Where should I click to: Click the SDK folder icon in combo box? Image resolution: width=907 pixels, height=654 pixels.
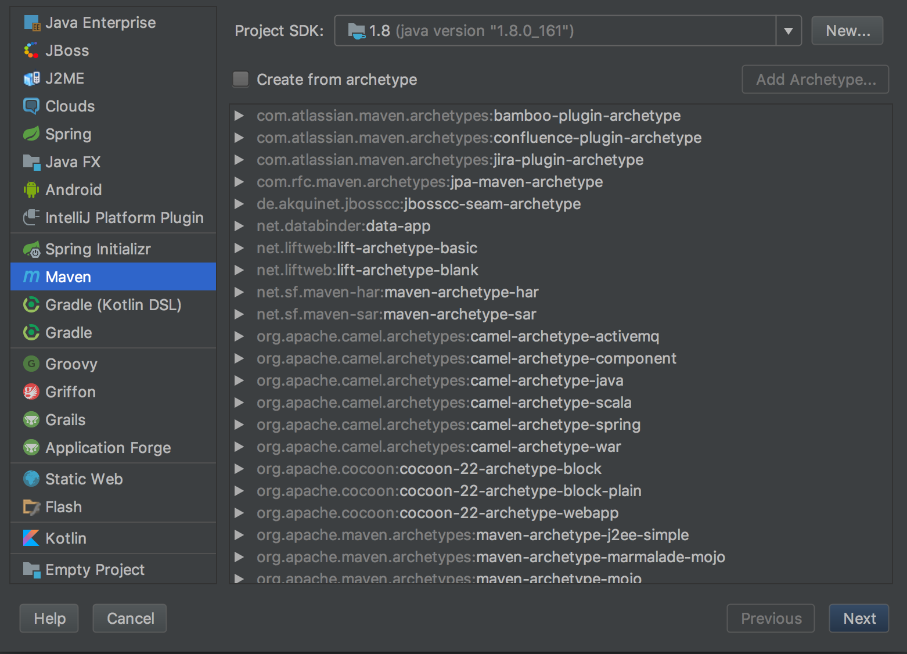coord(356,31)
